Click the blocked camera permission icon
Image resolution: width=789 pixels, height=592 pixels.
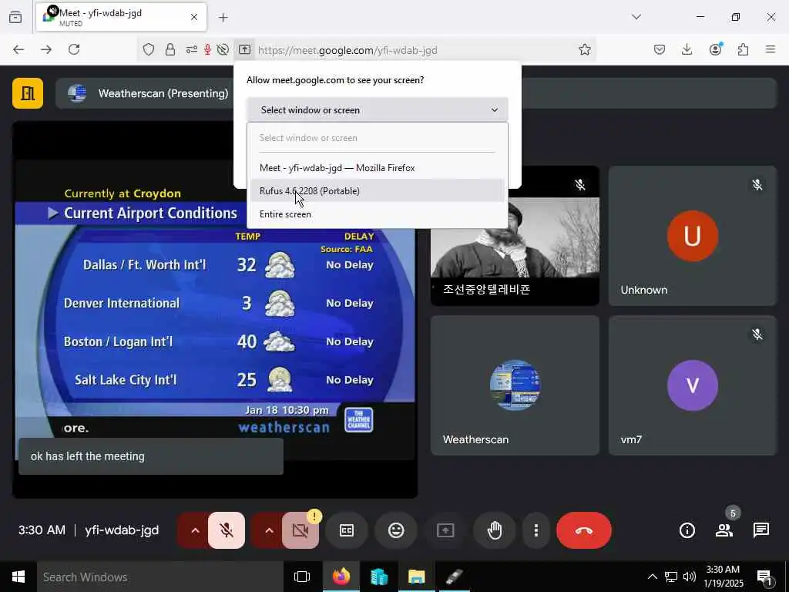click(223, 49)
